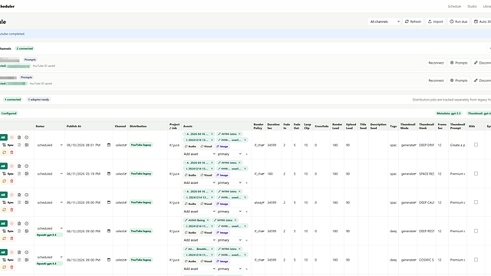491x276 pixels.
Task: Click the Prompts tag beside the first channel name
Action: (30, 60)
